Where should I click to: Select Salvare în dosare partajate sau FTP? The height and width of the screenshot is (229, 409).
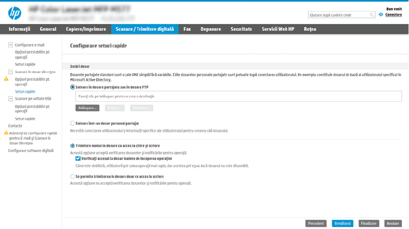pyautogui.click(x=73, y=87)
